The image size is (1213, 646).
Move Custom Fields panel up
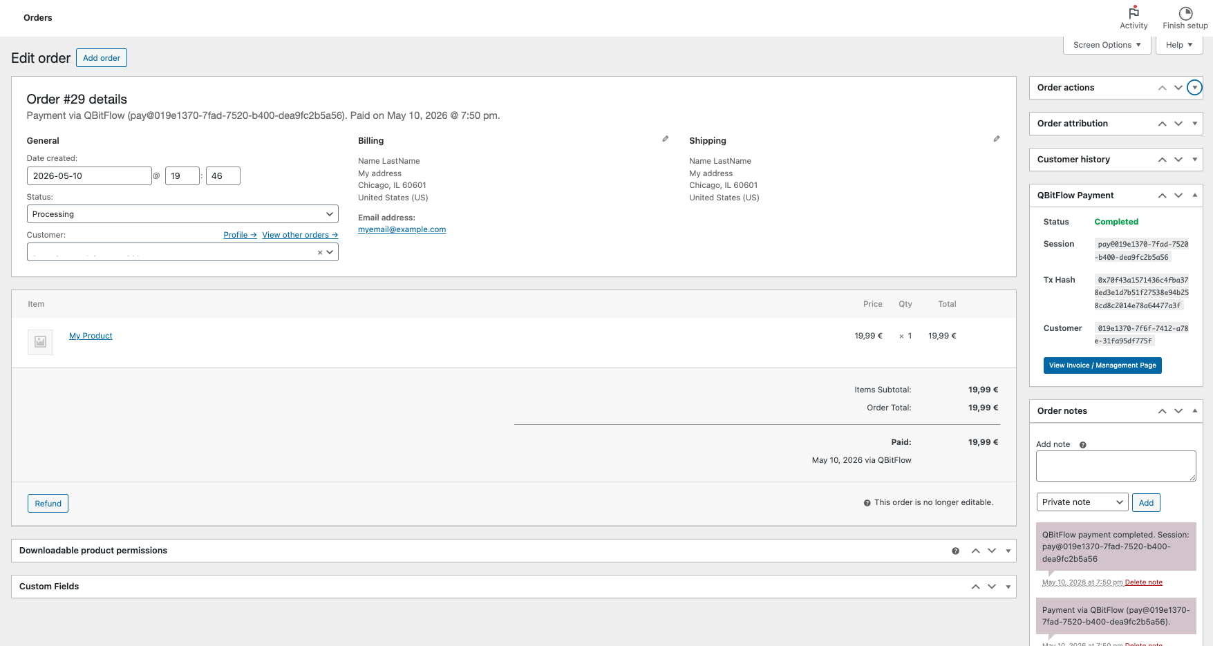[976, 587]
